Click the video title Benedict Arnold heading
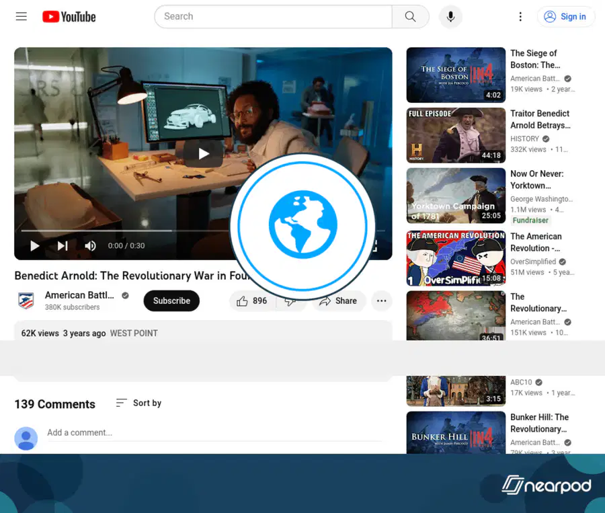 (132, 276)
